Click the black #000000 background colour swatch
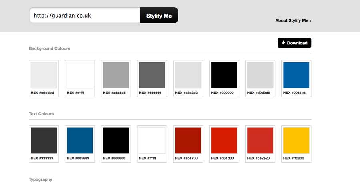360x183 pixels. [224, 78]
